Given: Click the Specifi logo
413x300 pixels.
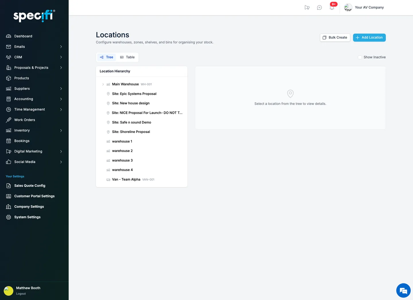Looking at the screenshot, I should tap(34, 16).
